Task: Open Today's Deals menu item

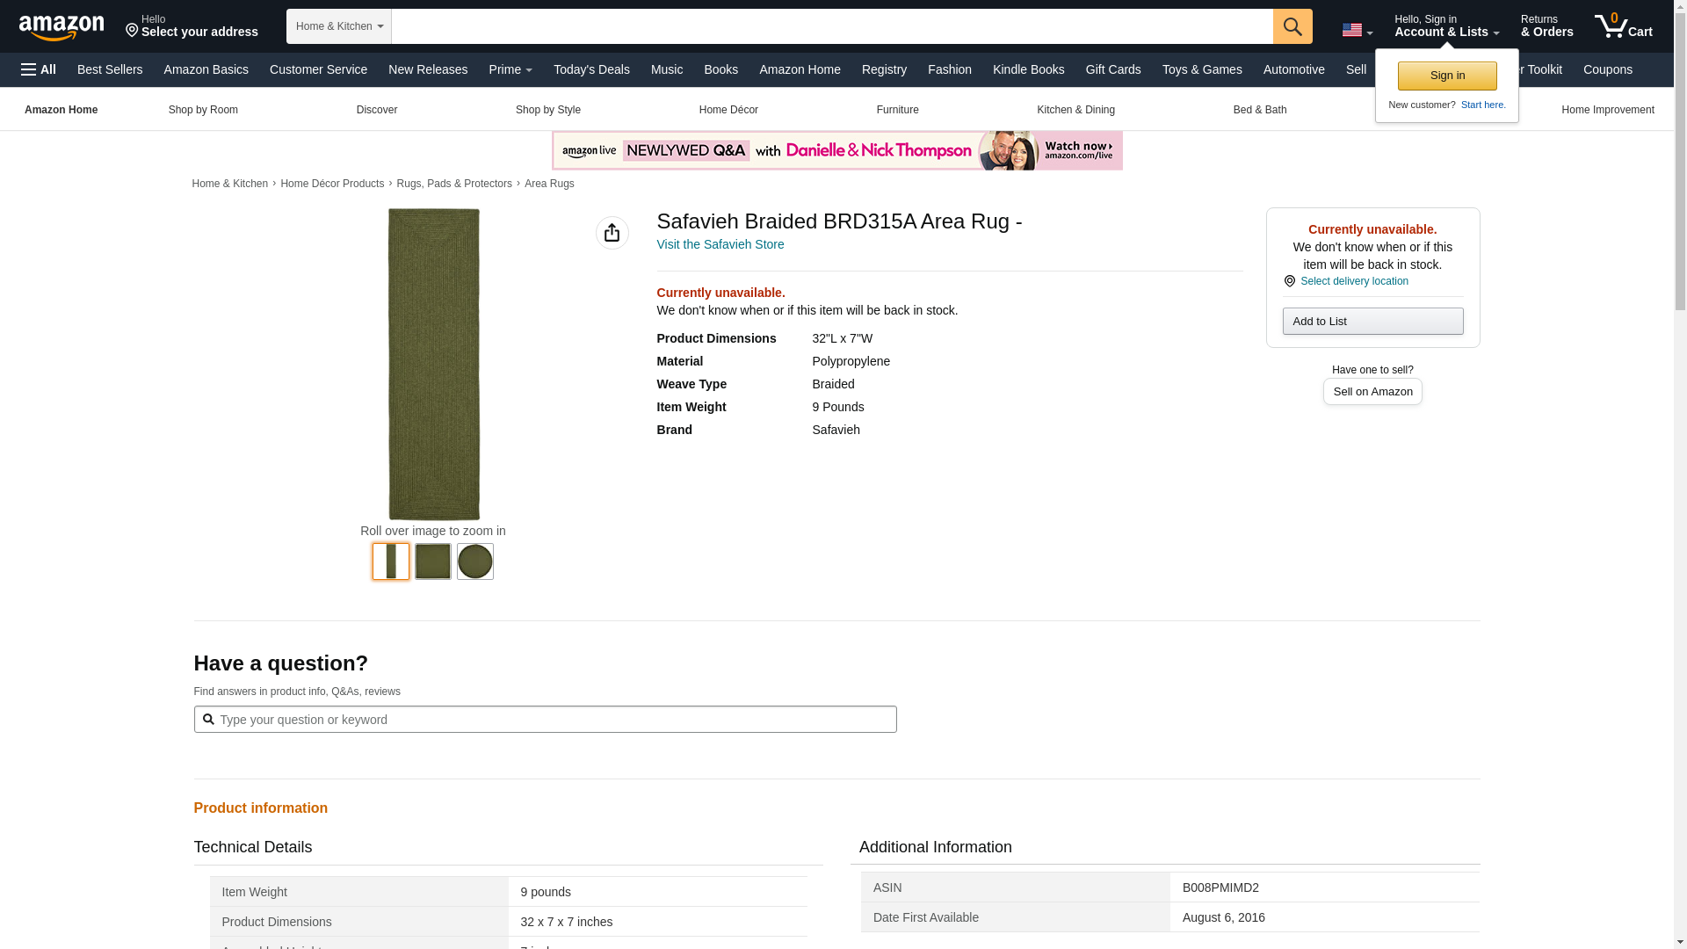Action: 591,69
